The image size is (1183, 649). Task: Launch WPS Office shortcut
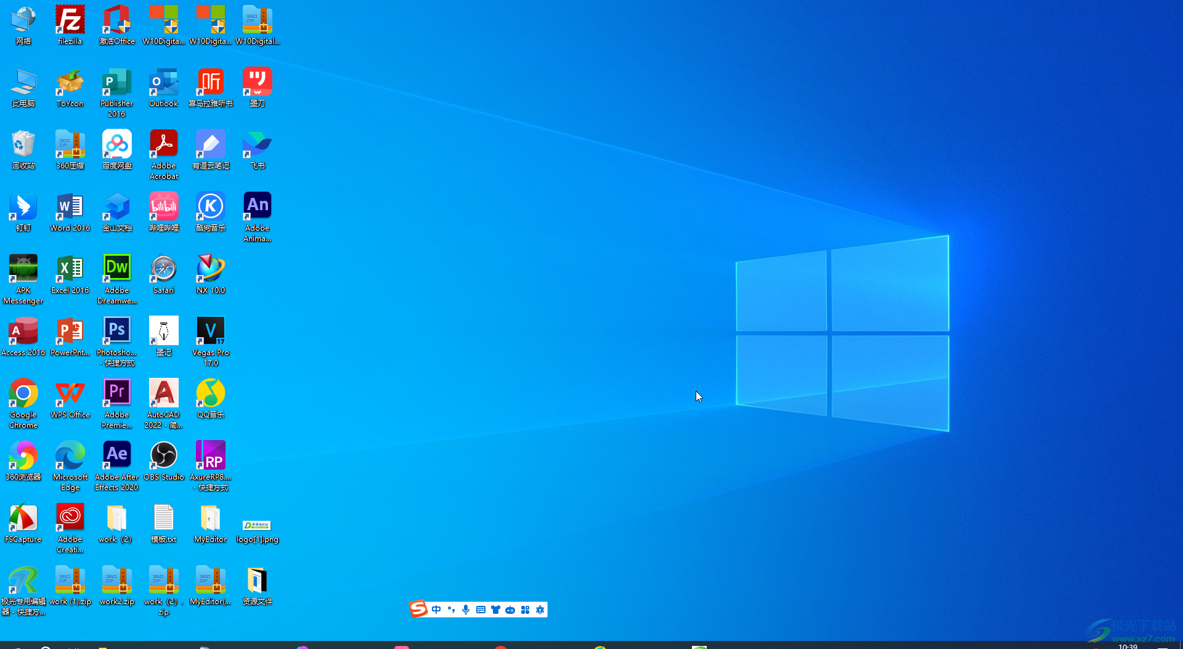70,399
